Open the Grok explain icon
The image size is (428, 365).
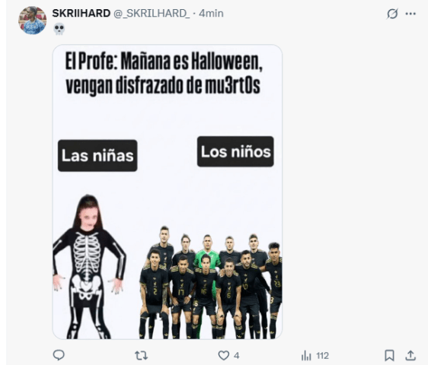[392, 14]
